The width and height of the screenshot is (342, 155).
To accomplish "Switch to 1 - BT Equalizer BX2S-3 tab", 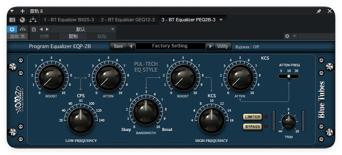I will click(69, 20).
